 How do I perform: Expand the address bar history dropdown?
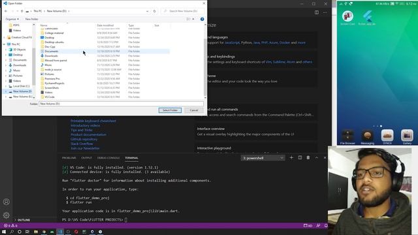(148, 11)
